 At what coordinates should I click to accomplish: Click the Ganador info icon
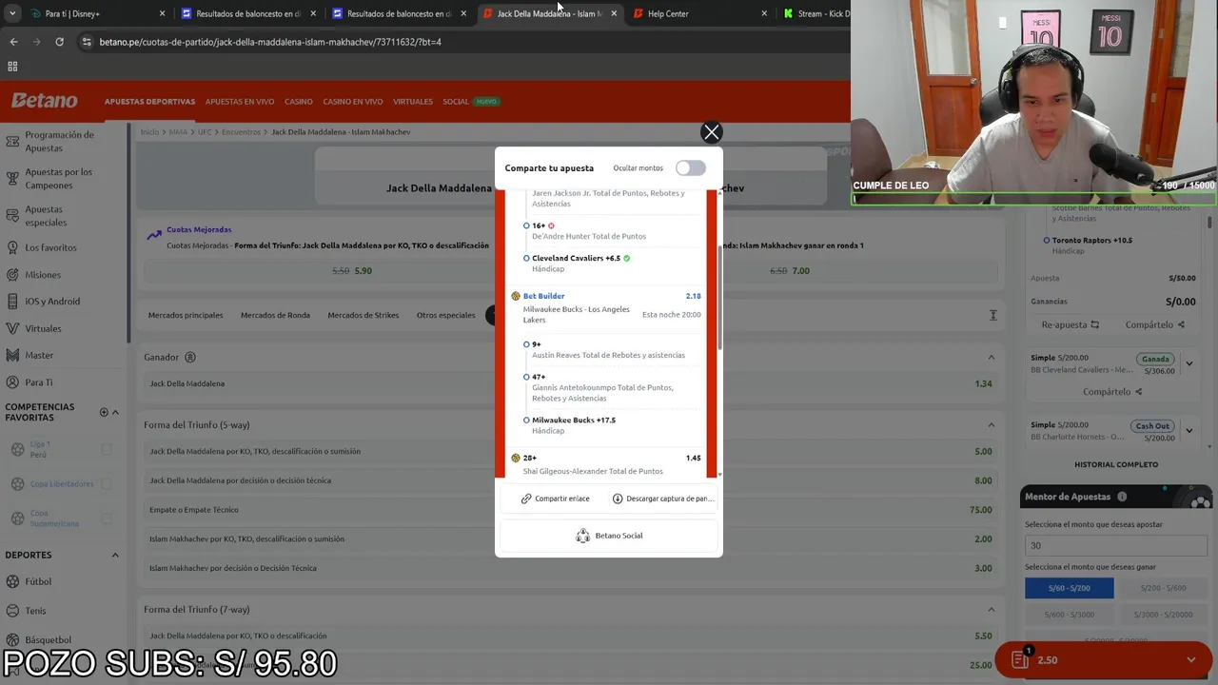190,357
